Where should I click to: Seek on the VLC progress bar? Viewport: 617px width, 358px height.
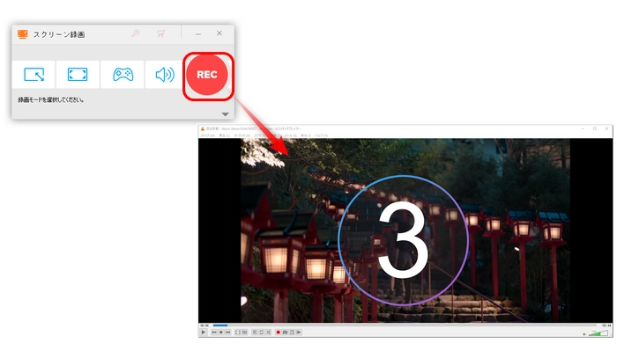pyautogui.click(x=405, y=325)
